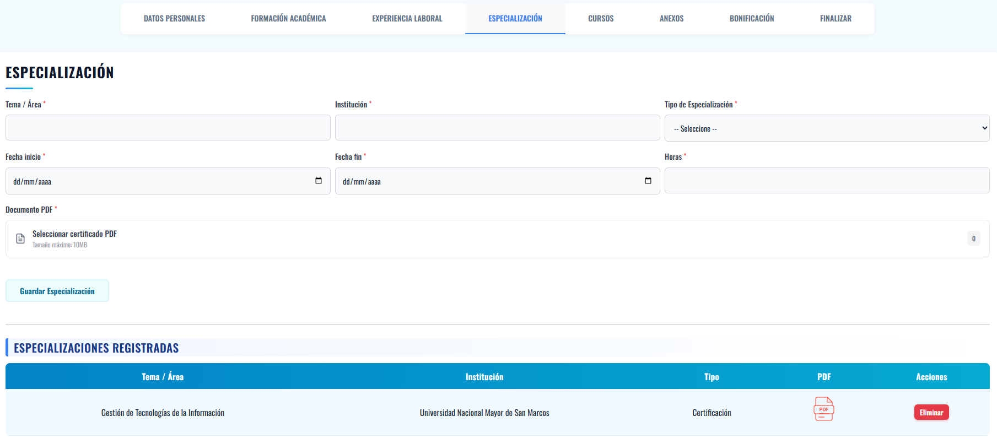Open the Tipo de Especialización dropdown
This screenshot has width=997, height=438.
tap(827, 128)
